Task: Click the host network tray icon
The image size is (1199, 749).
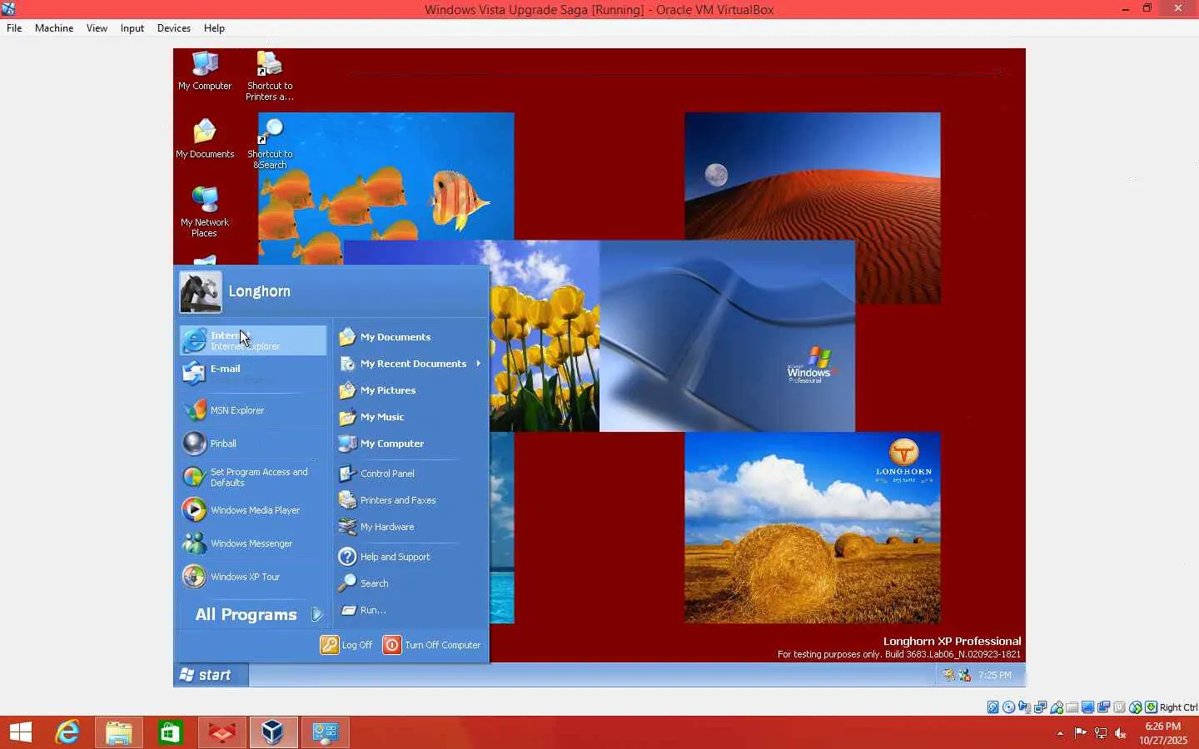Action: pos(1101,733)
